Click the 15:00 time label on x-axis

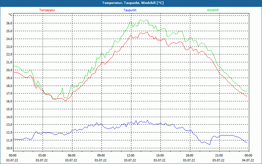160,155
